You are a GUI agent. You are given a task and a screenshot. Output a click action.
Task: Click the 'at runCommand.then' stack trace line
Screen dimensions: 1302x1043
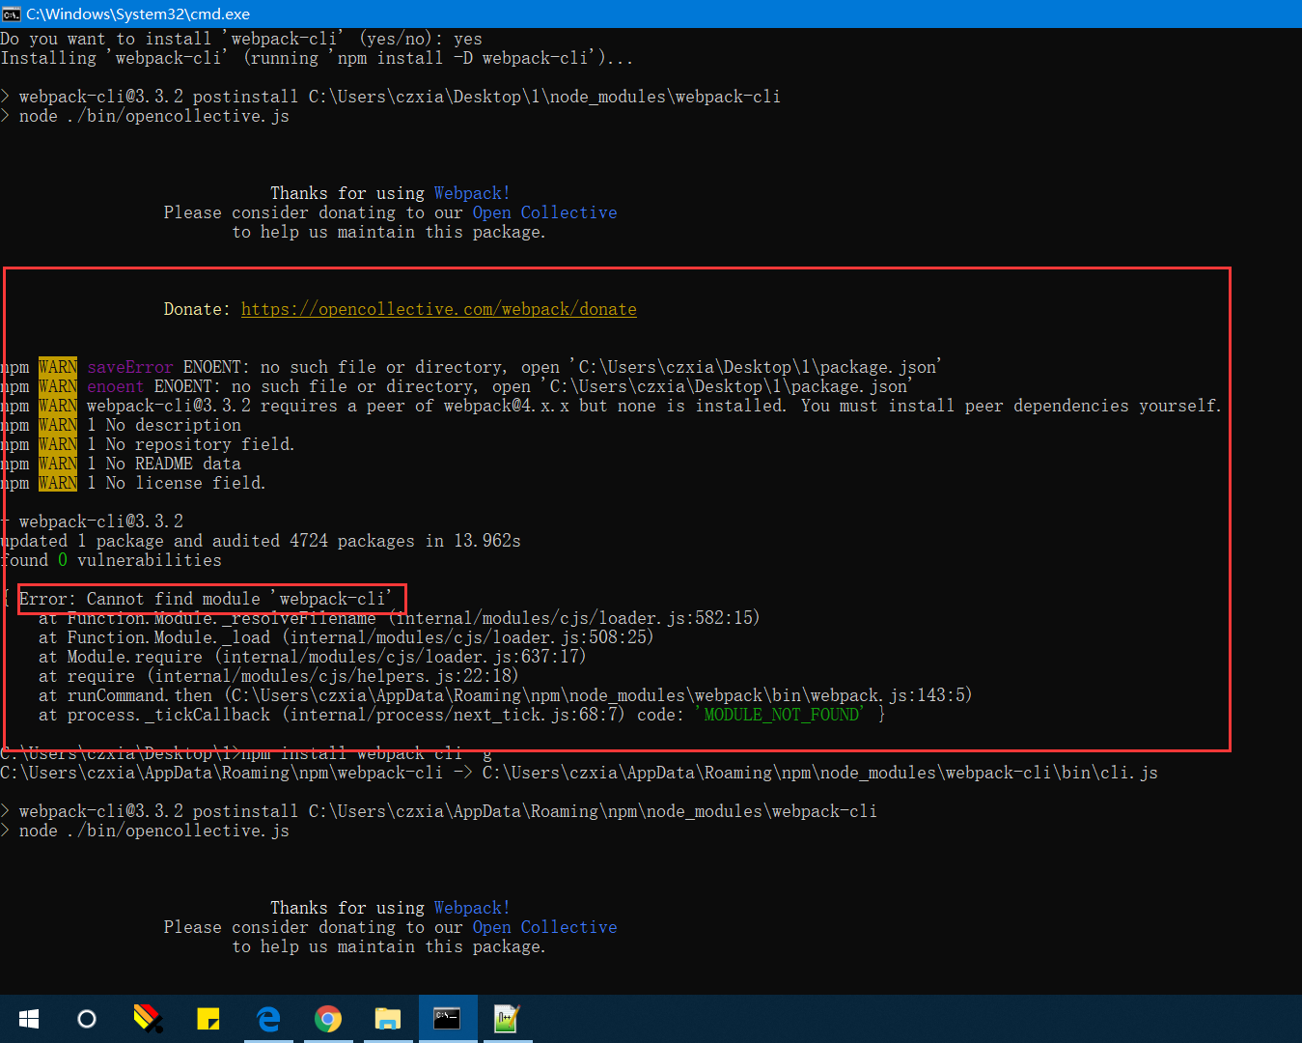pos(505,695)
